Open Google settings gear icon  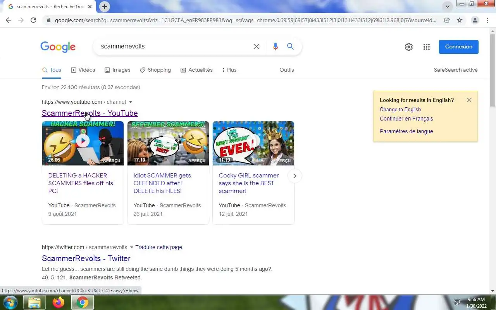pos(409,47)
